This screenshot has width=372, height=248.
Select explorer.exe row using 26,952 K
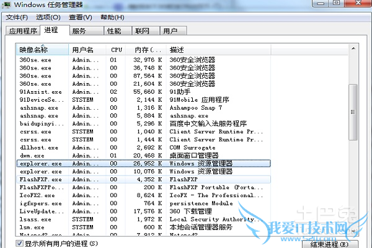(x=144, y=164)
